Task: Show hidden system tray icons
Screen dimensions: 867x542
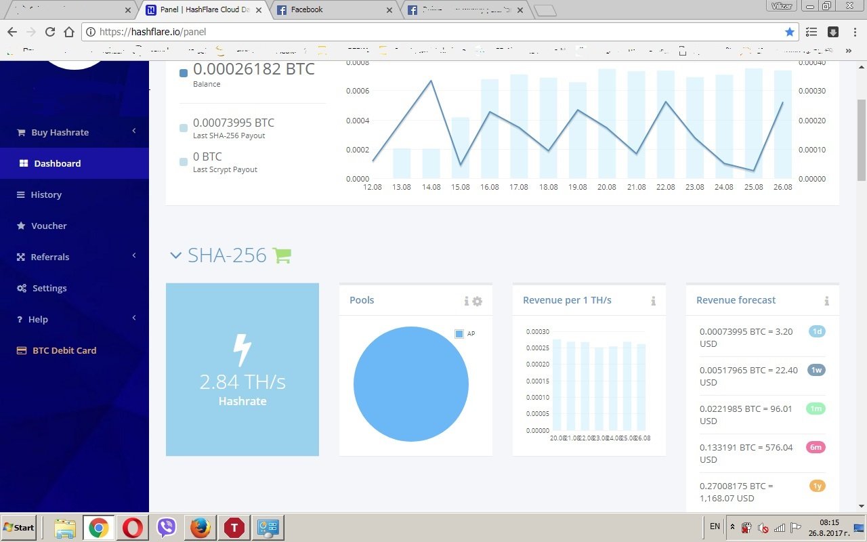Action: tap(732, 527)
